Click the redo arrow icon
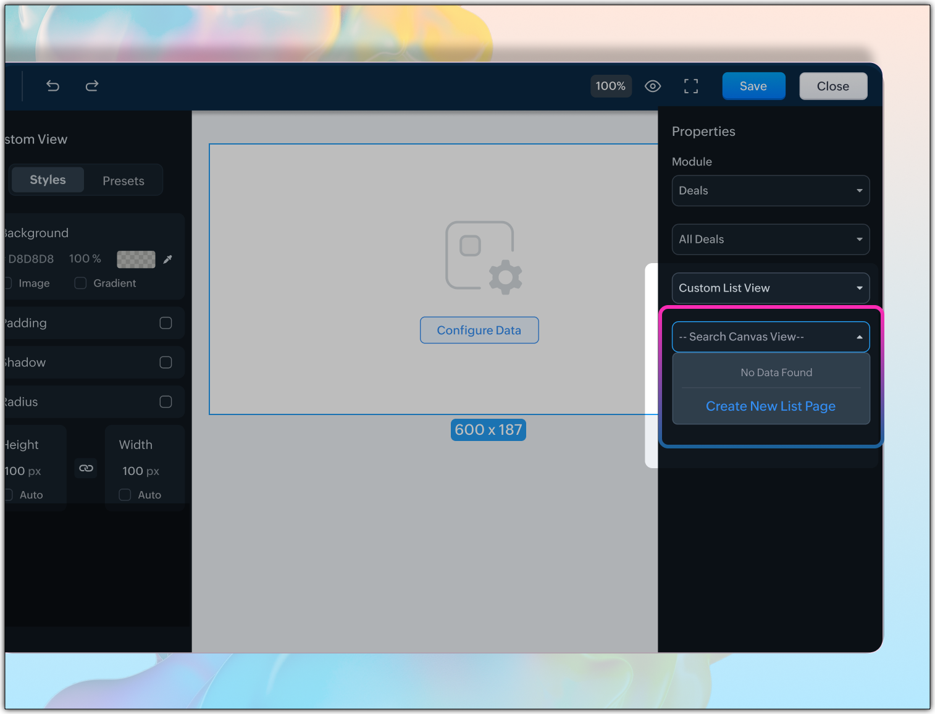The height and width of the screenshot is (714, 935). [92, 86]
